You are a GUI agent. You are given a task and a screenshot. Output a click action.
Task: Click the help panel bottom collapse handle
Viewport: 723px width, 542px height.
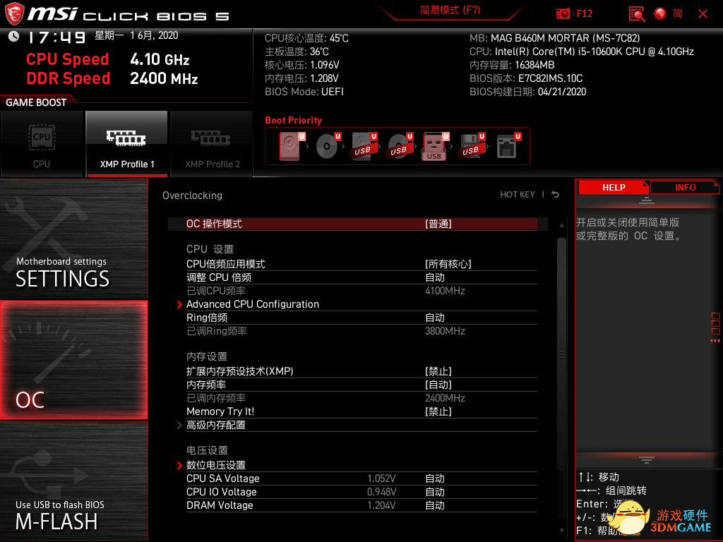[647, 459]
